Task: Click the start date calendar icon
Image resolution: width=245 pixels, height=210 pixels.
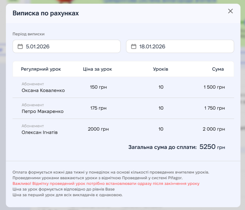Action: click(x=20, y=47)
